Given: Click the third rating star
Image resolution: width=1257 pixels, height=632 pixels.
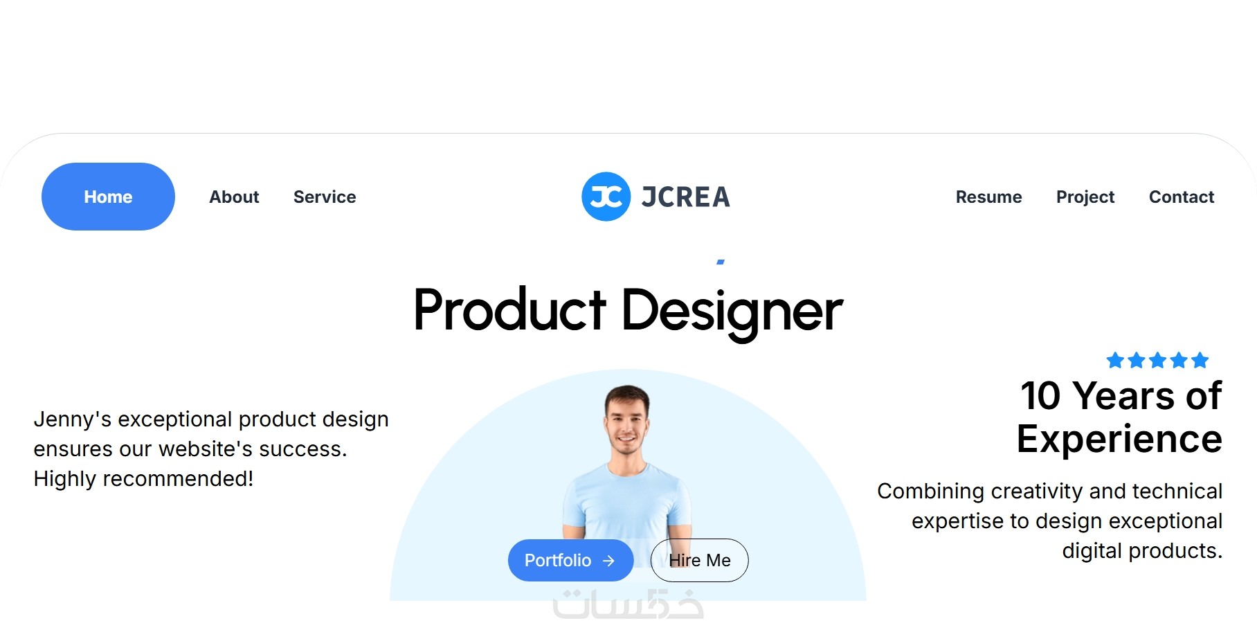Looking at the screenshot, I should (1157, 360).
